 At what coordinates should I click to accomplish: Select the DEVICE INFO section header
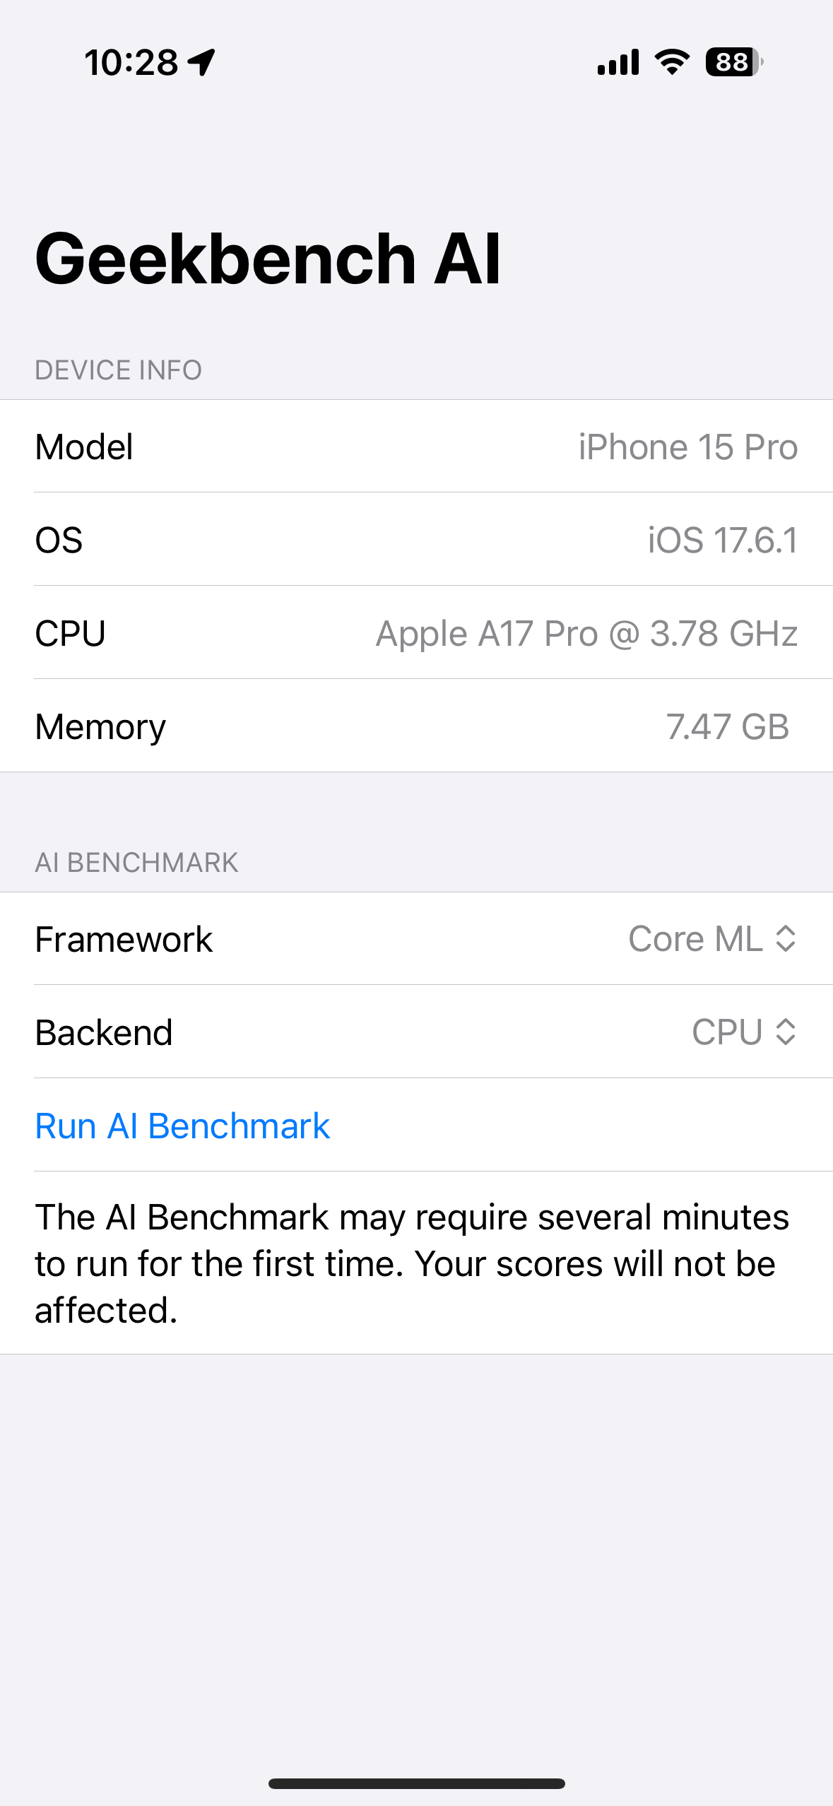point(118,369)
